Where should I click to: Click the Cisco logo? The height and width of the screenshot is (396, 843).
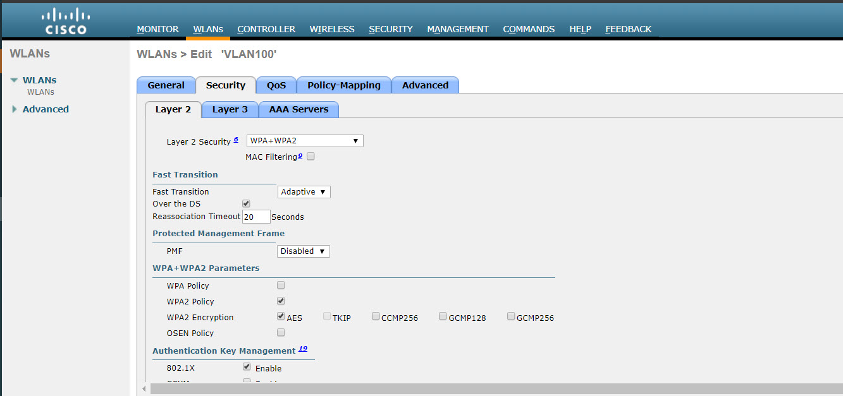[64, 19]
